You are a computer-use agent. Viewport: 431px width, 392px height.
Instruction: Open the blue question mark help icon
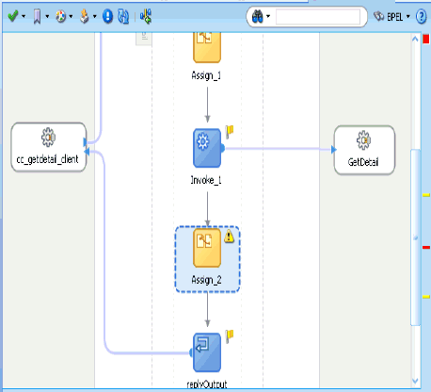tap(422, 16)
